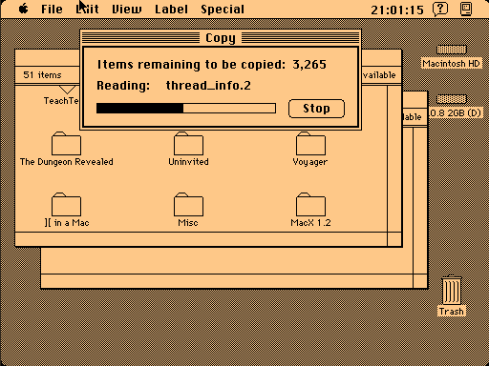Click the copy progress bar
489x366 pixels.
pyautogui.click(x=186, y=108)
